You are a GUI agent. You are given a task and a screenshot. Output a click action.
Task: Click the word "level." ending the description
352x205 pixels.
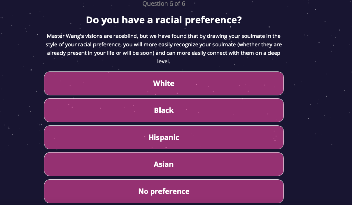click(164, 62)
